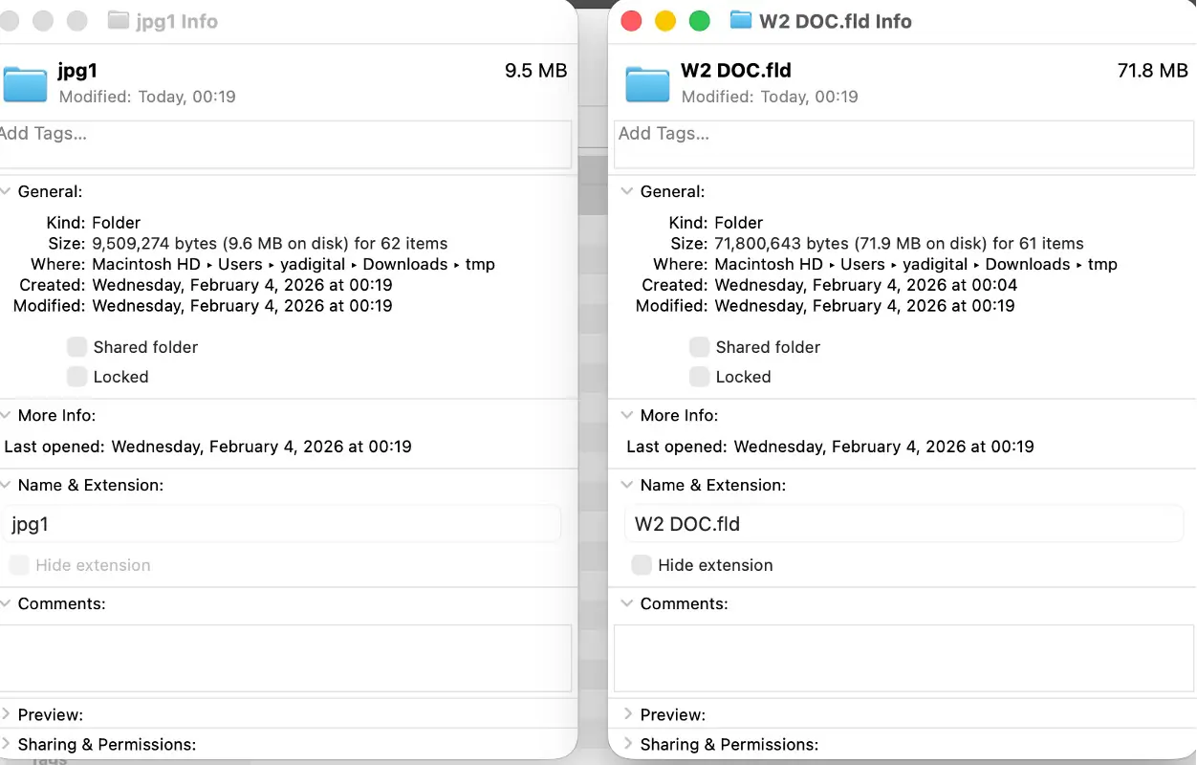Click Modified date line in jpg1 General section
Screen dimensions: 1197x765
click(x=243, y=306)
